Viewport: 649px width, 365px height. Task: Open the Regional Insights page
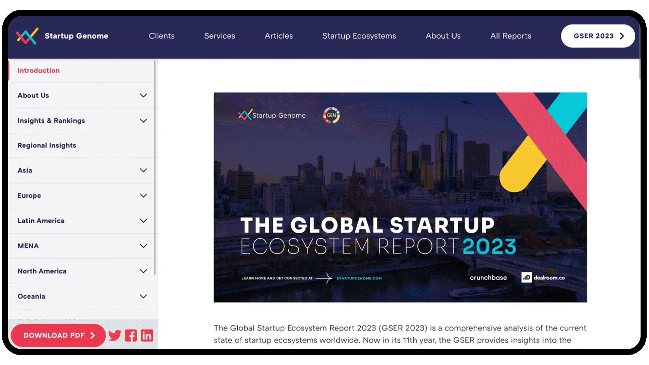(47, 145)
